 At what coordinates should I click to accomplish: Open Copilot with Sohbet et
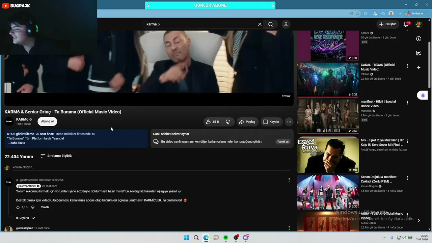point(414,13)
